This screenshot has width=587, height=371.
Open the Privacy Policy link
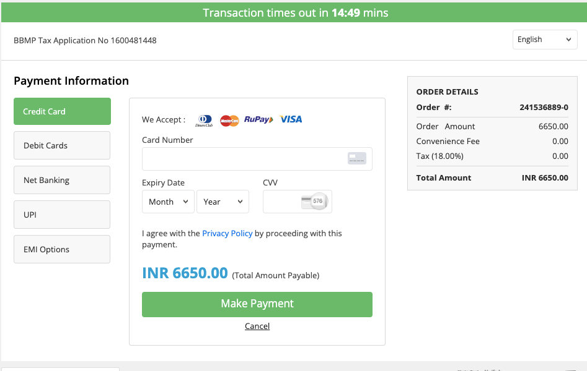[x=227, y=233]
